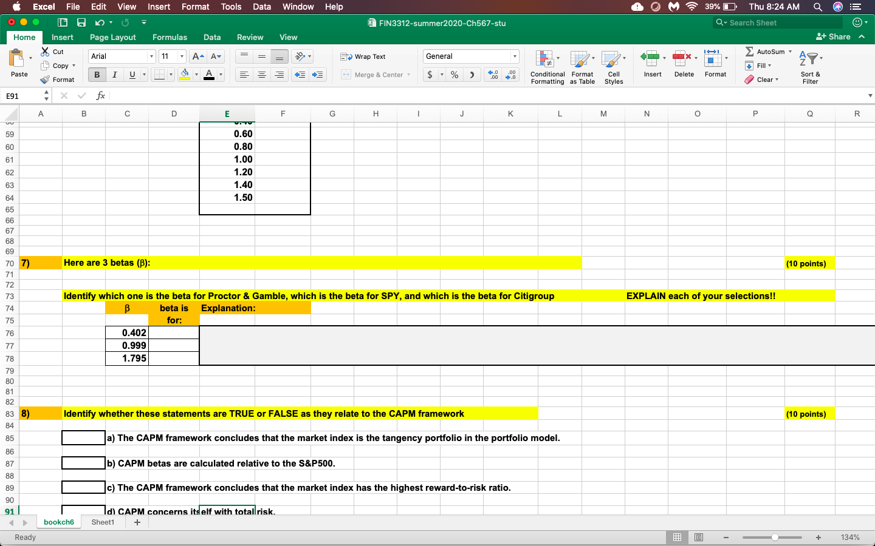Switch to Sheet1 tab

point(103,522)
